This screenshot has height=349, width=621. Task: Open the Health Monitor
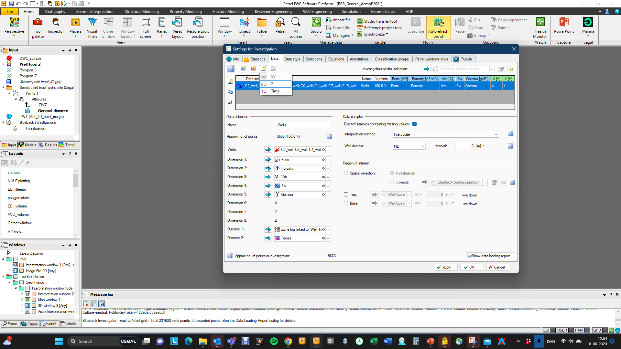[x=540, y=28]
